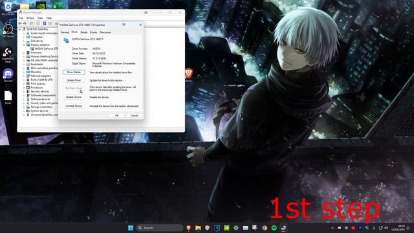Collapse the DESKTOP root computer node
The width and height of the screenshot is (414, 233).
(x=20, y=29)
